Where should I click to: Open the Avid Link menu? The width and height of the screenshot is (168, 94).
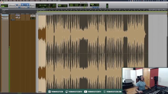pyautogui.click(x=55, y=1)
